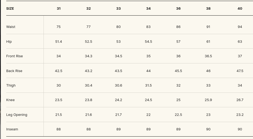Click the size 40 column header
This screenshot has width=253, height=139.
point(240,9)
